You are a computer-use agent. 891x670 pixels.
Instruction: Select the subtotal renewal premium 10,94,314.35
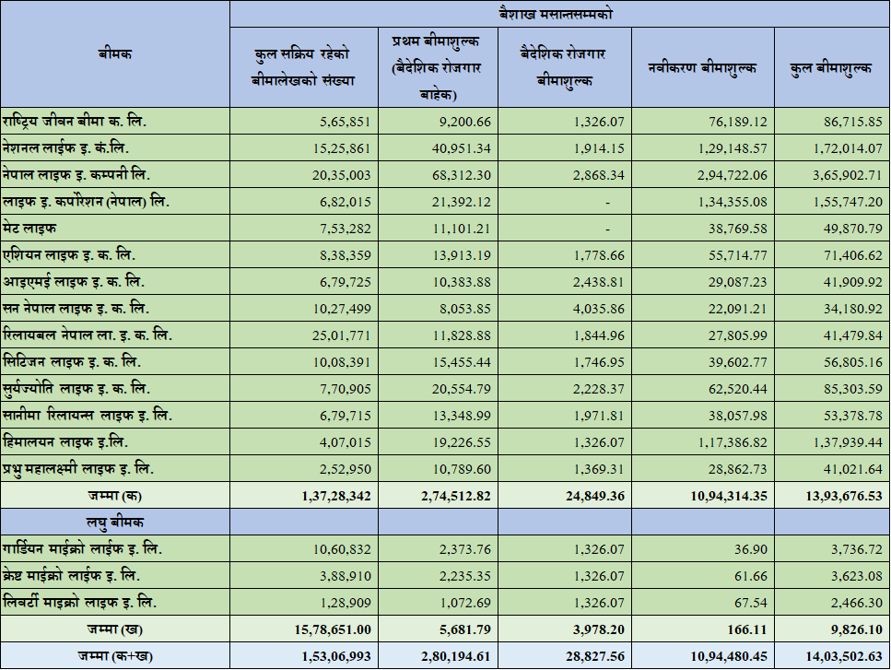(x=729, y=496)
